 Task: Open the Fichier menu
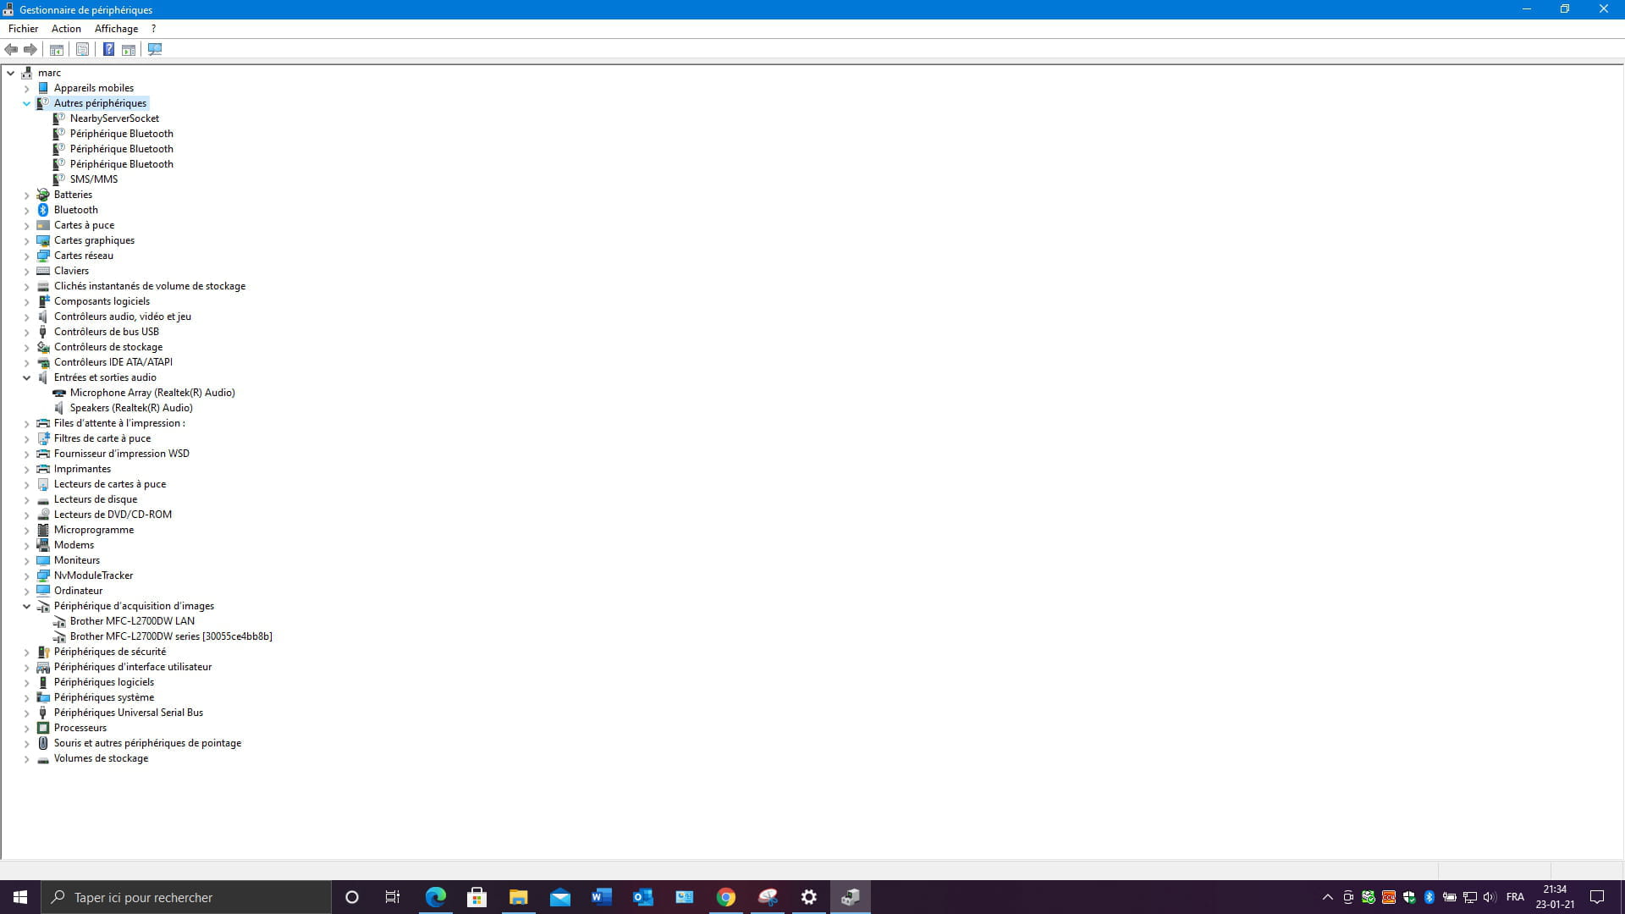(24, 28)
